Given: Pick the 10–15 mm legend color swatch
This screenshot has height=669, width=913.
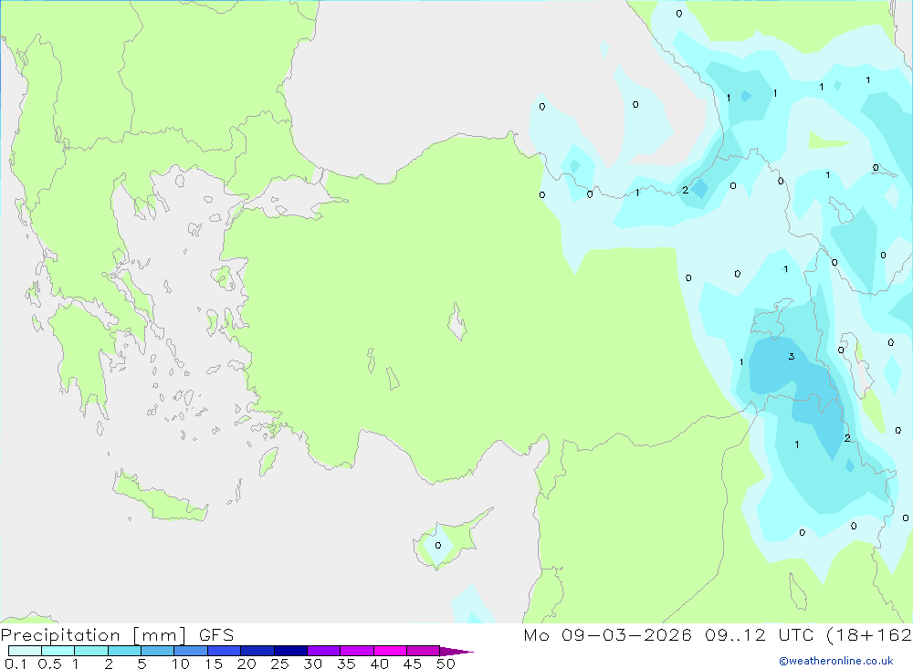Looking at the screenshot, I should click(x=191, y=651).
